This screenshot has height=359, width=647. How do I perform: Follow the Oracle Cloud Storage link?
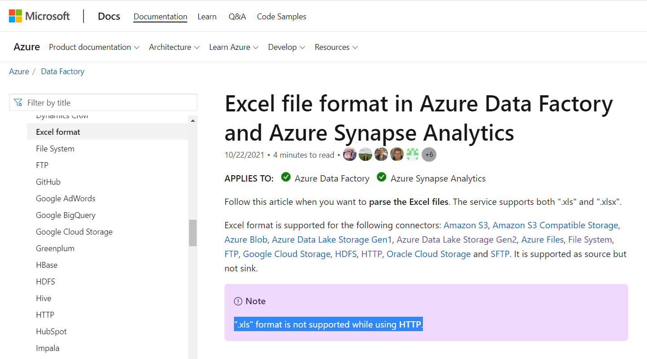(x=428, y=254)
